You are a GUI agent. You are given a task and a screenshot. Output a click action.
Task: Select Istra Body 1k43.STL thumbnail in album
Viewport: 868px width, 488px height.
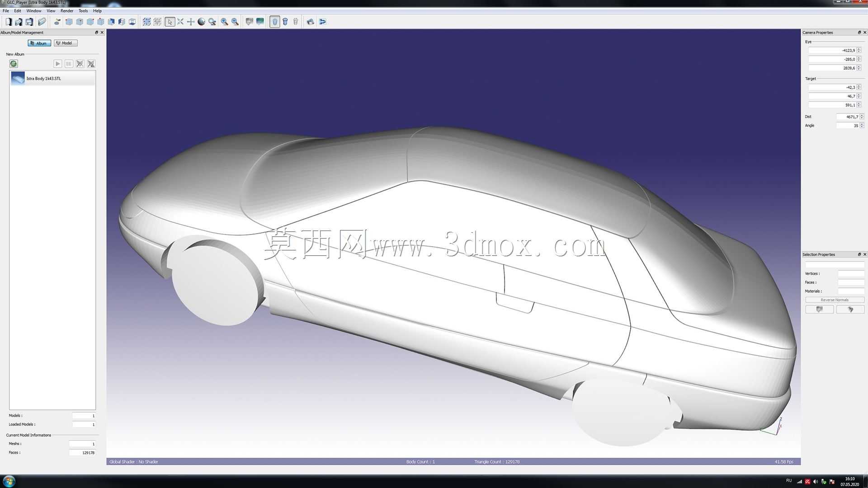pyautogui.click(x=18, y=78)
